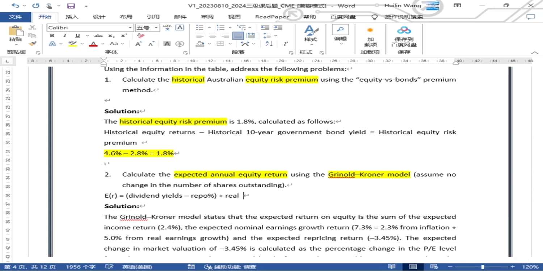Open the phonetic guide (wén) tool
Viewport: 543px width, 271px height.
[x=167, y=27]
